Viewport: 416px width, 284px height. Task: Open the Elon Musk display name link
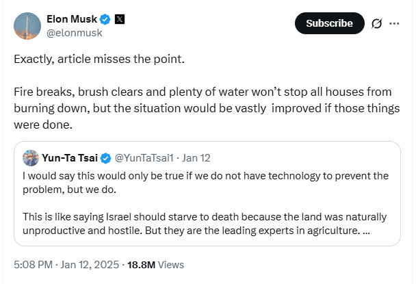coord(72,18)
